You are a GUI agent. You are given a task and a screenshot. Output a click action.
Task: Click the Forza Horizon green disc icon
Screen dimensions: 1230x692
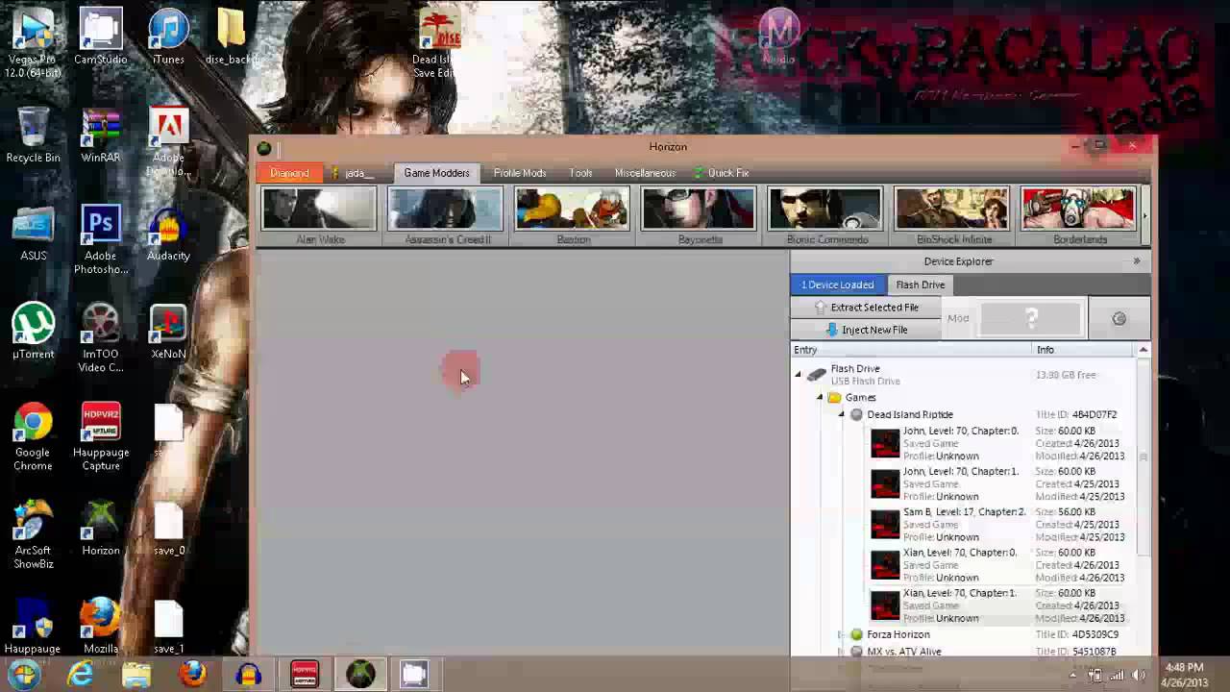click(856, 634)
